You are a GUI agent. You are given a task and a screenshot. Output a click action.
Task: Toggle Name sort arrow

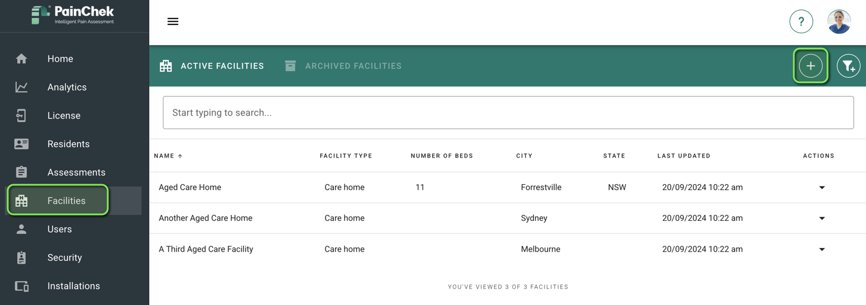pos(180,156)
